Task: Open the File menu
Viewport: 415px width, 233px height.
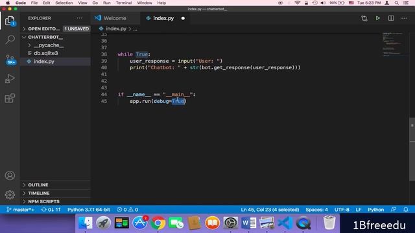Action: [x=34, y=3]
